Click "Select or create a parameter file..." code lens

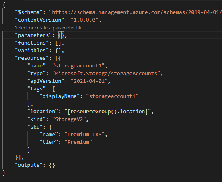tap(50, 28)
